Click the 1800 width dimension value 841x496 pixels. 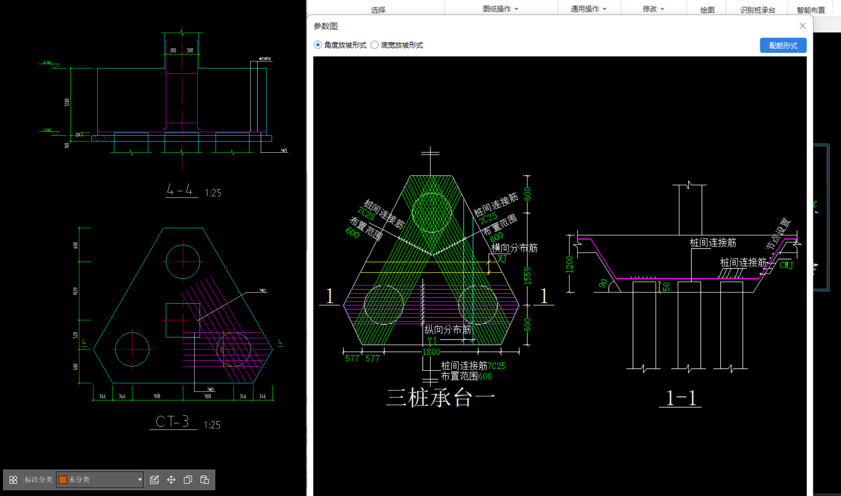pos(431,352)
